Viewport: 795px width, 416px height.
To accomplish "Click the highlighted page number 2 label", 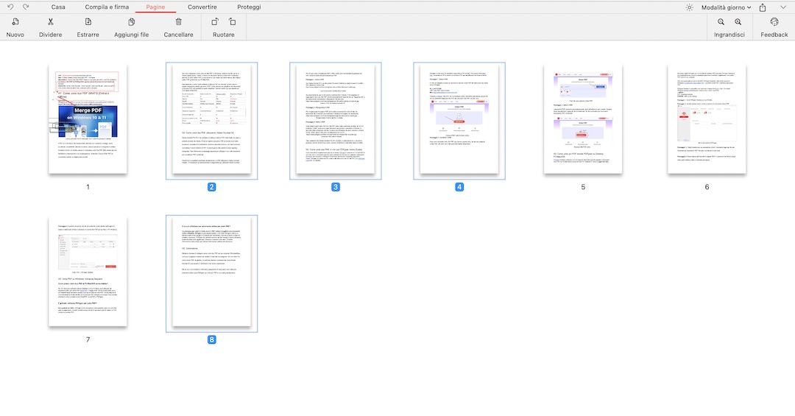I will [x=211, y=187].
